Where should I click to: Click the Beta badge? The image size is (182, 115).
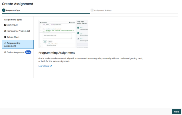[28, 52]
